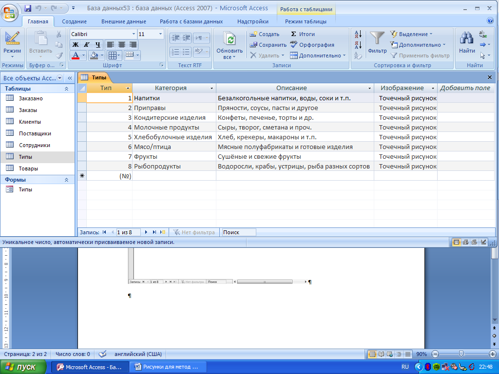Open gridlines button in Шрифт group
The image size is (499, 374).
click(113, 56)
